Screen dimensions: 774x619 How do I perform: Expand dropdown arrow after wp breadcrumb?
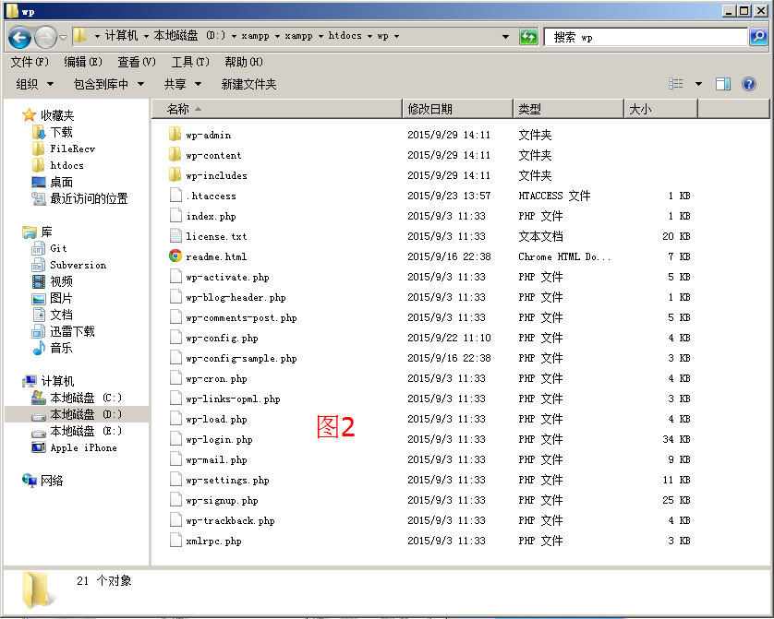(396, 37)
